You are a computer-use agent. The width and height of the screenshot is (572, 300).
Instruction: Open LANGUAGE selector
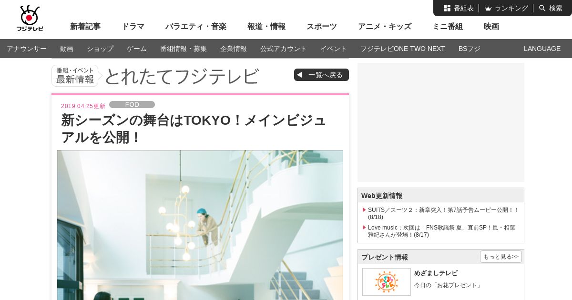pyautogui.click(x=542, y=49)
